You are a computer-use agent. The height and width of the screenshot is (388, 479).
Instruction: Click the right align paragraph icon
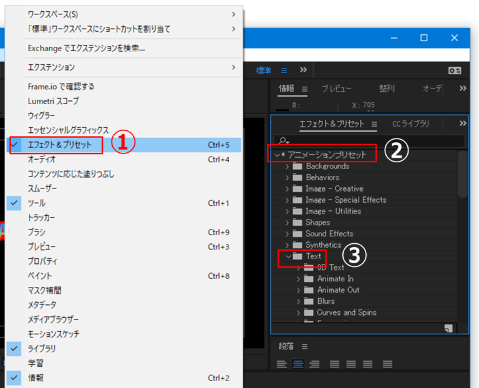[x=315, y=364]
